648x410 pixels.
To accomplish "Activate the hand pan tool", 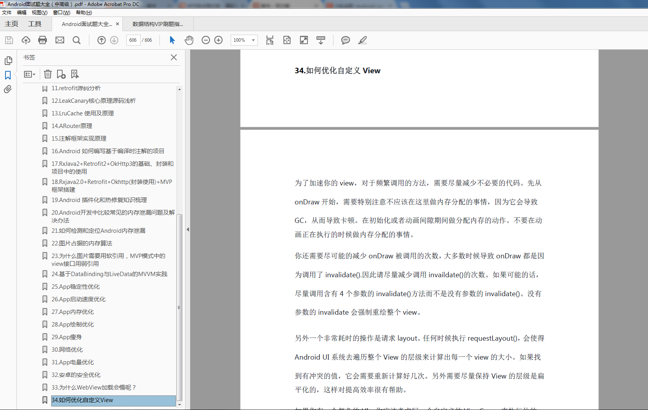I will (189, 40).
